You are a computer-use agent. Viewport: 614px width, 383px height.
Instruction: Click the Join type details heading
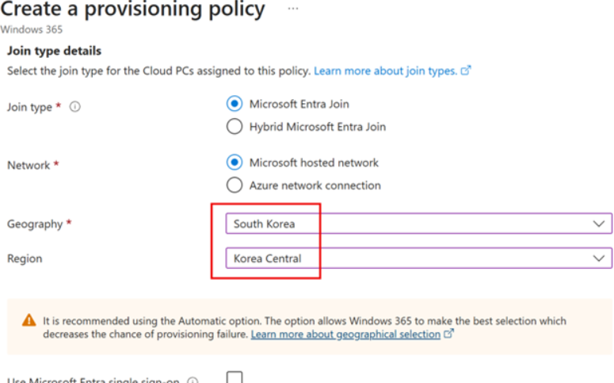(54, 51)
